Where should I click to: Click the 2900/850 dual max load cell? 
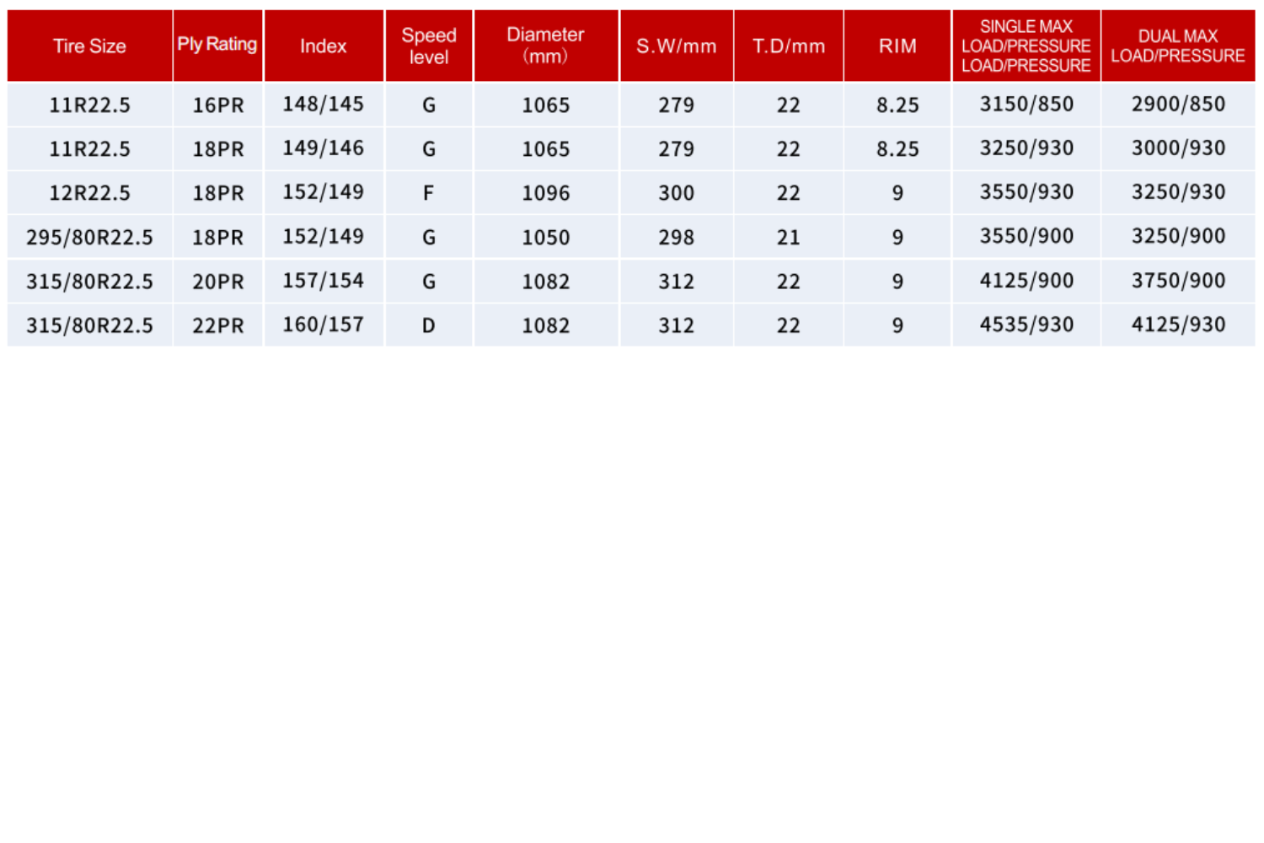[1177, 105]
